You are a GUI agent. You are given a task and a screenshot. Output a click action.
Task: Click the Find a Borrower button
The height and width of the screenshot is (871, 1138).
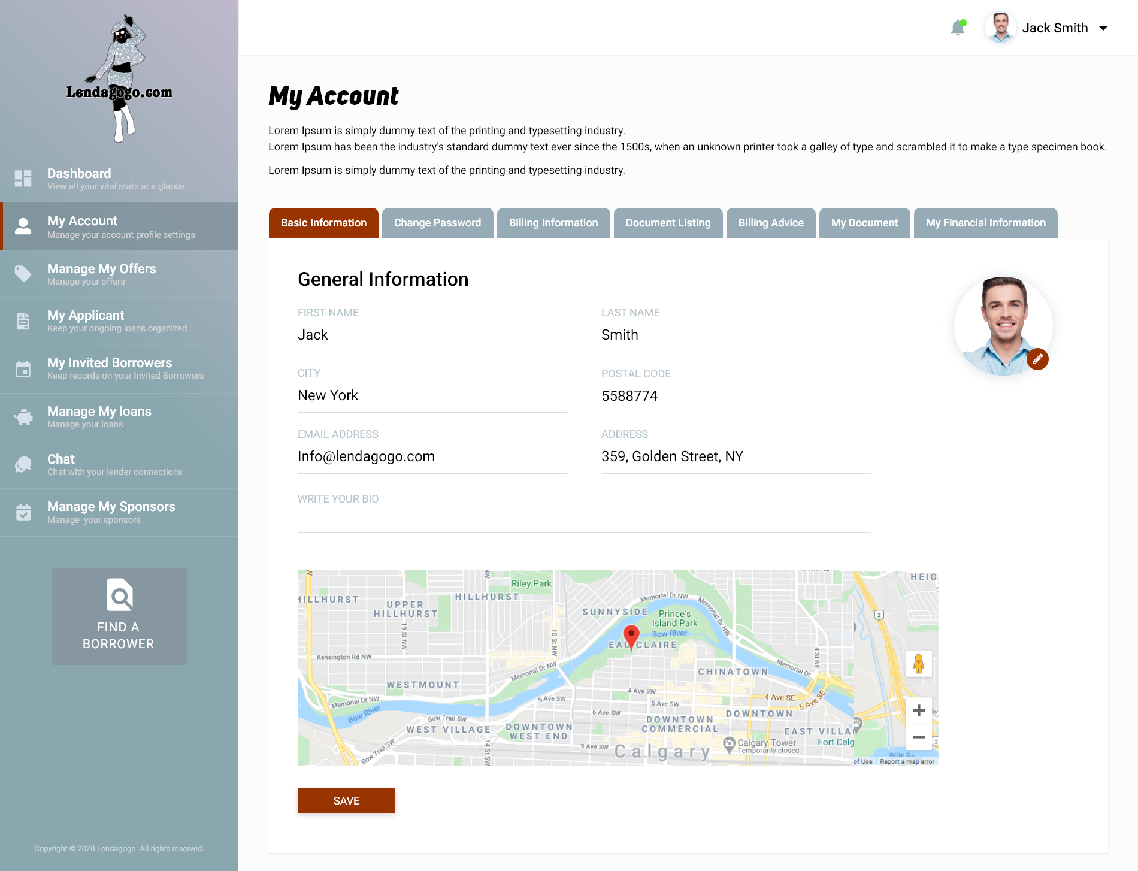point(119,616)
